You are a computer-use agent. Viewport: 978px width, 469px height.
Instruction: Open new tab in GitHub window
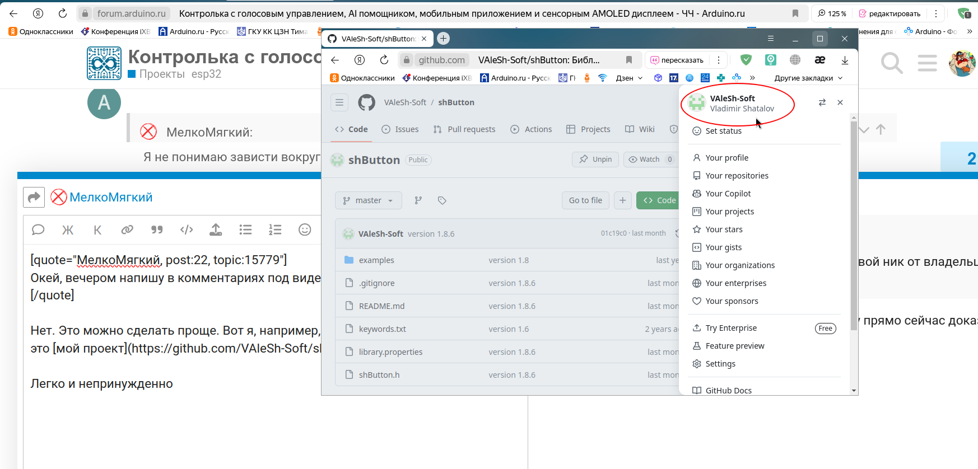point(443,39)
